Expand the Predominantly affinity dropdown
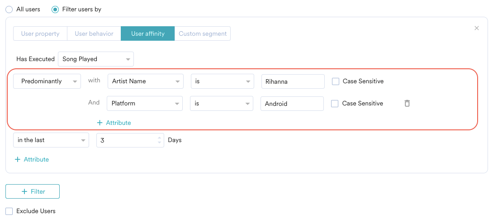The height and width of the screenshot is (219, 493). pyautogui.click(x=47, y=81)
